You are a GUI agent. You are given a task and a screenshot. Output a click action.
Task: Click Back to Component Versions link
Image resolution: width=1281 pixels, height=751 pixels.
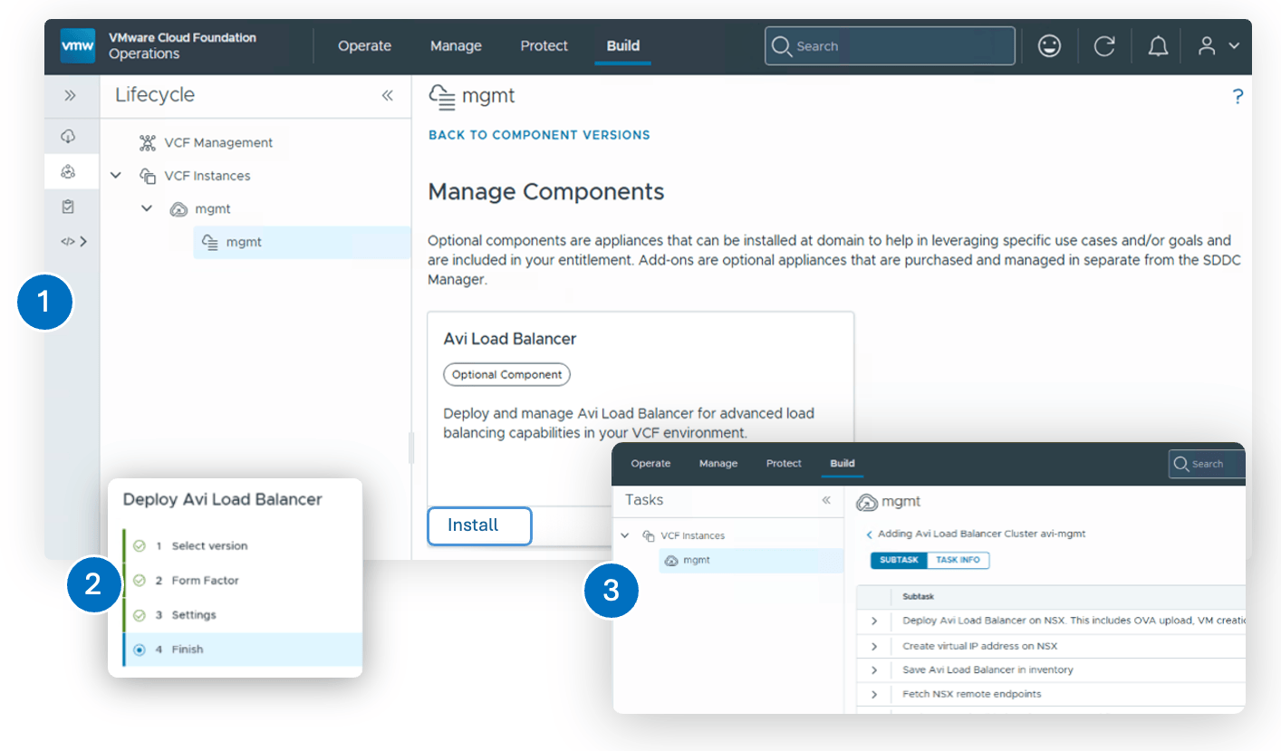539,135
